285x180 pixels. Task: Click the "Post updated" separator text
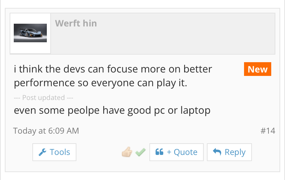point(44,98)
